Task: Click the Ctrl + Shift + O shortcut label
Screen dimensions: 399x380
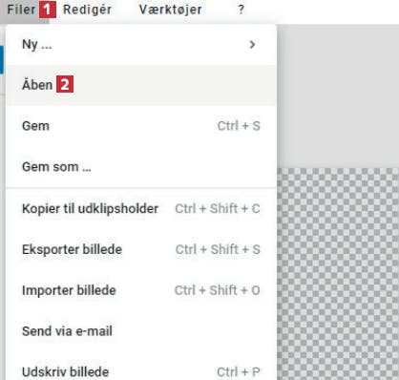Action: [218, 290]
